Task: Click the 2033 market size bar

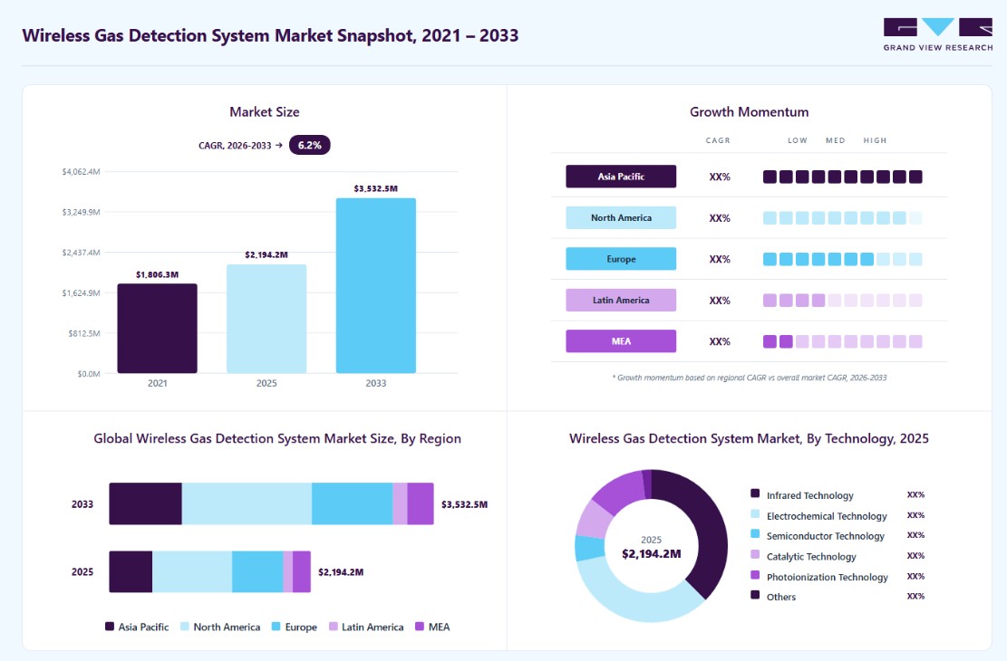Action: pyautogui.click(x=375, y=285)
